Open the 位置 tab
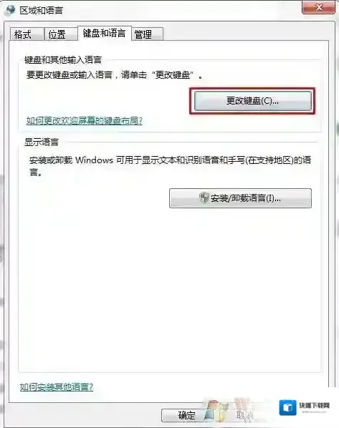The width and height of the screenshot is (339, 428). pos(61,34)
